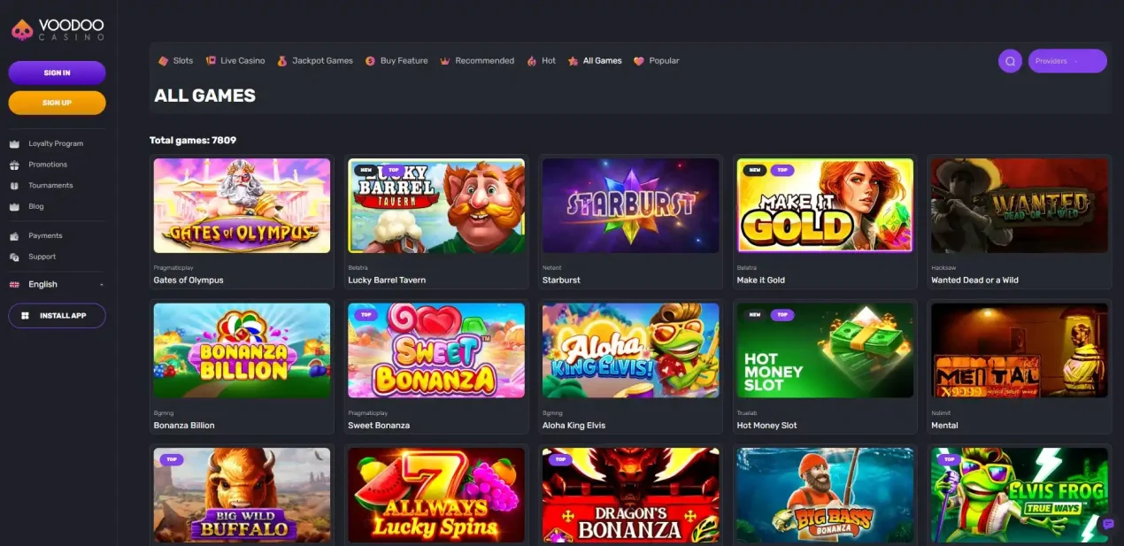1124x546 pixels.
Task: Open the Make it Gold game thumbnail
Action: point(825,205)
